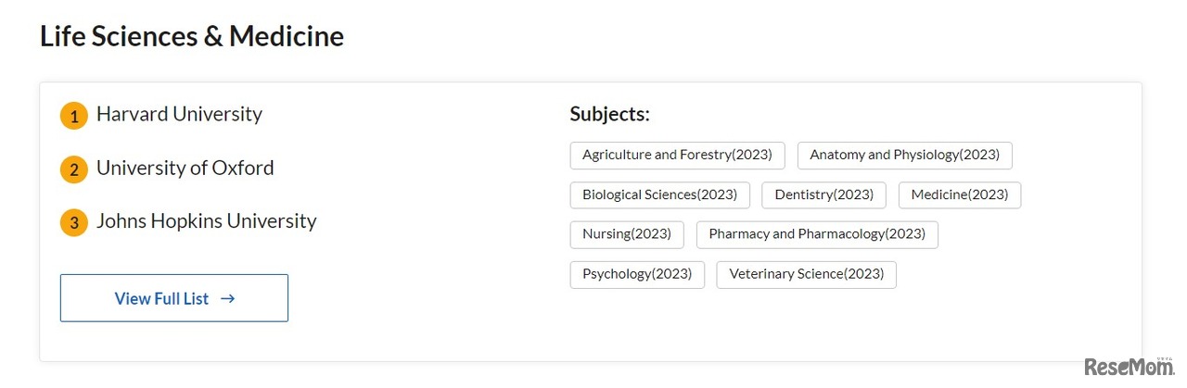The height and width of the screenshot is (388, 1187).
Task: Open Johns Hopkins University entry
Action: [x=206, y=221]
